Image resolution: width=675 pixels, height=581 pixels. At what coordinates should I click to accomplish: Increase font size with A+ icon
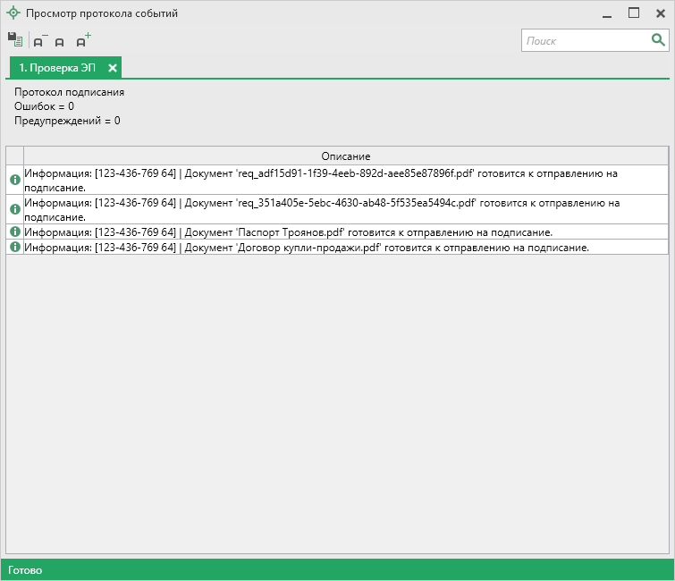pos(82,40)
